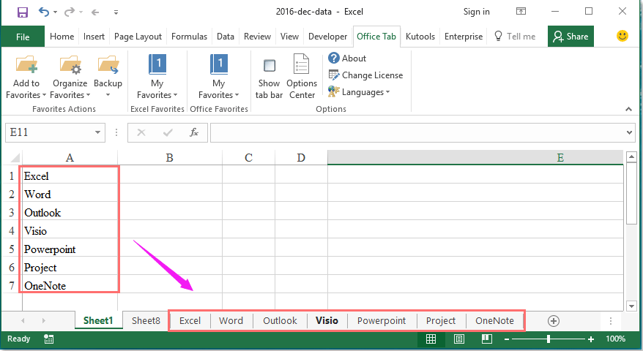Click the Name Box showing E11
Screen dimensions: 643x351
point(49,132)
